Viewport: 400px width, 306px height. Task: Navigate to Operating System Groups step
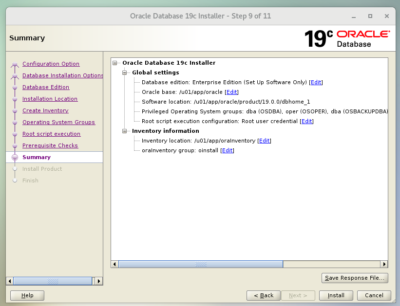tap(58, 122)
